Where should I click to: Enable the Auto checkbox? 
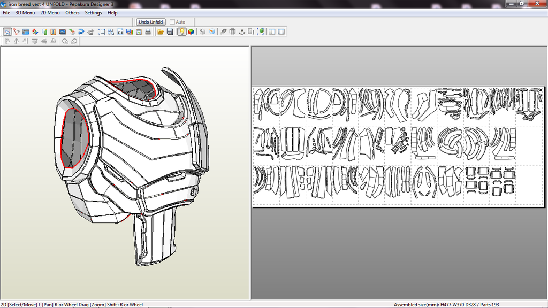(172, 22)
